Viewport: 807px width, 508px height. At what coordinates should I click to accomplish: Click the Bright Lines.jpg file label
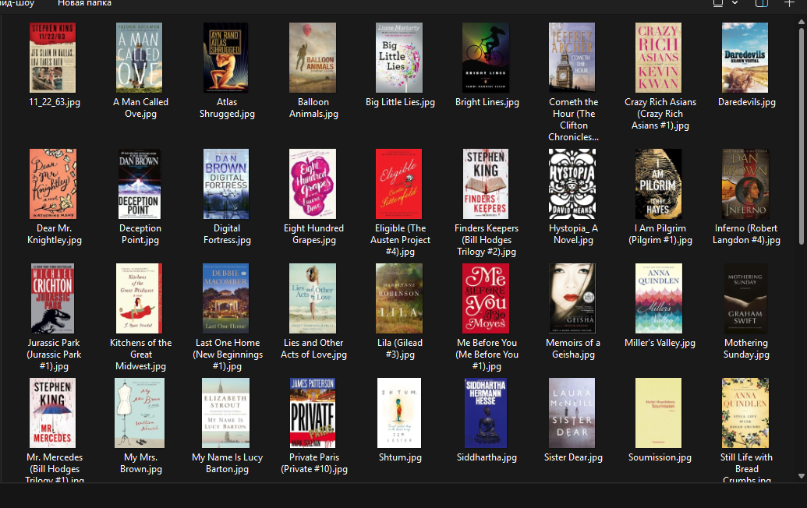487,102
